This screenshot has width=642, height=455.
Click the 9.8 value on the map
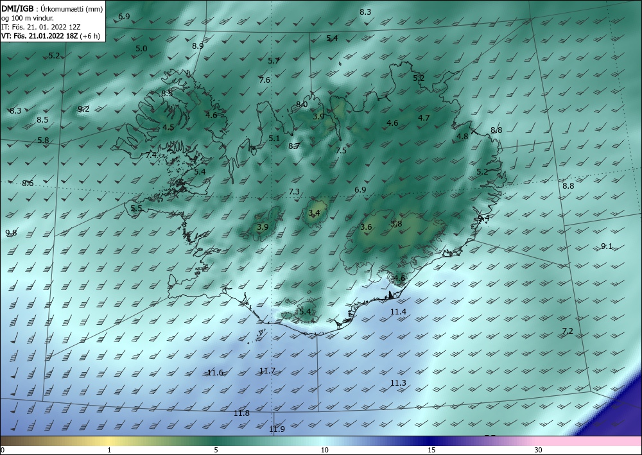tap(11, 233)
